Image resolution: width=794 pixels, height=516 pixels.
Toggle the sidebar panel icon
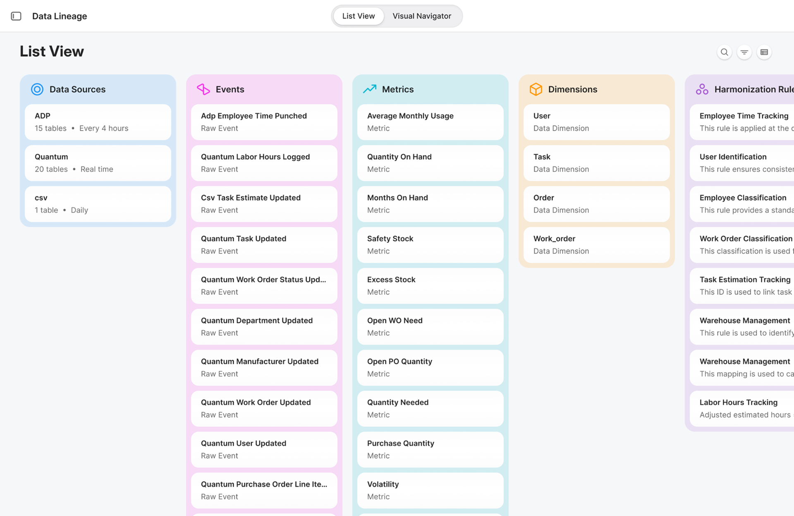point(16,16)
